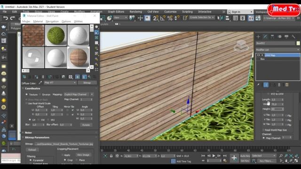301x169 pixels.
Task: Expand the Noise rollout
Action: pyautogui.click(x=28, y=132)
